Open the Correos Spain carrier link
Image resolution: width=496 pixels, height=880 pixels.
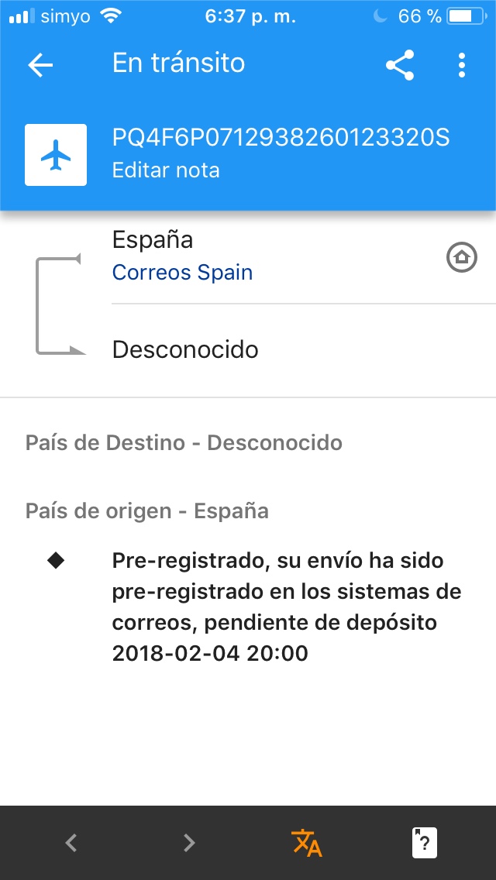pos(182,273)
